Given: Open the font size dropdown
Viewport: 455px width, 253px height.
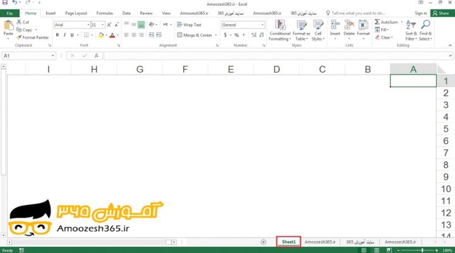Looking at the screenshot, I should 103,25.
